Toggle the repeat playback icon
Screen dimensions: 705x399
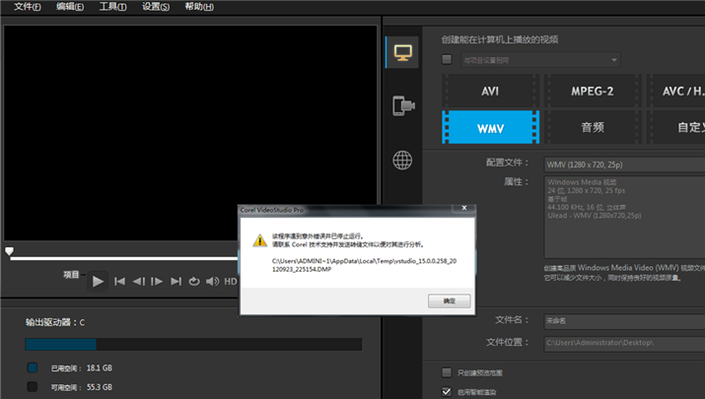(194, 282)
